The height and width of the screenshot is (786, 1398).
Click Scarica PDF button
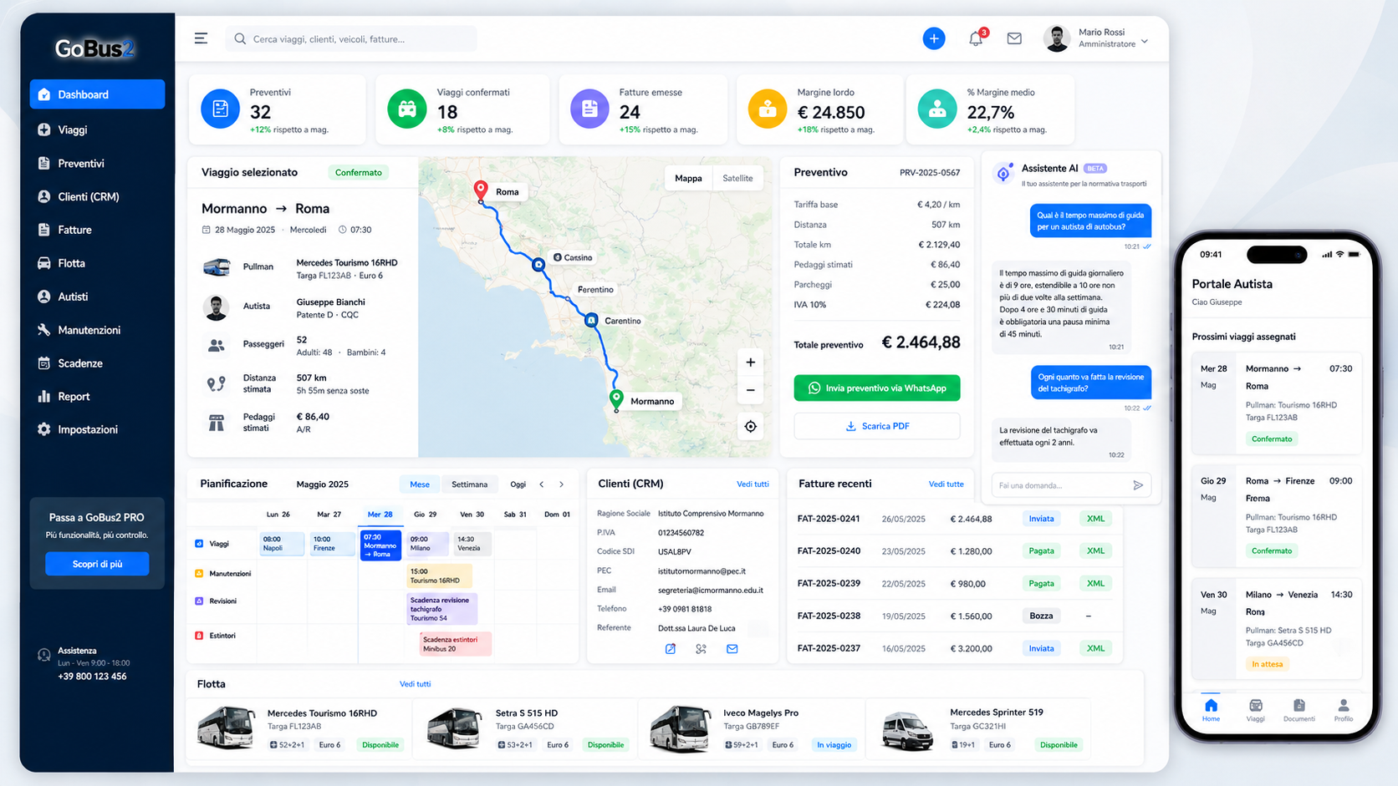tap(877, 426)
